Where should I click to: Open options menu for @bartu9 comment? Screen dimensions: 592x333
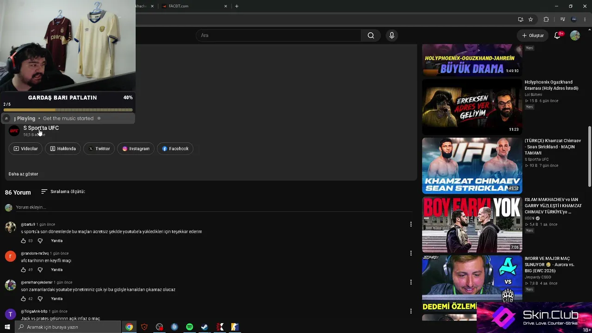click(x=411, y=224)
